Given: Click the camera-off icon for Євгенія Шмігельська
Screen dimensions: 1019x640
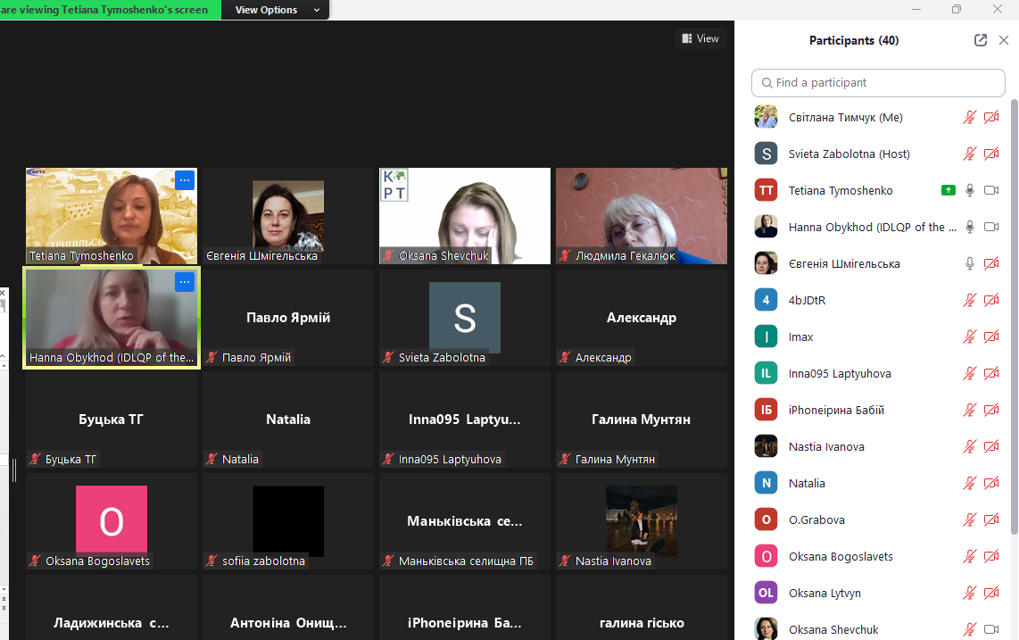Looking at the screenshot, I should point(991,263).
